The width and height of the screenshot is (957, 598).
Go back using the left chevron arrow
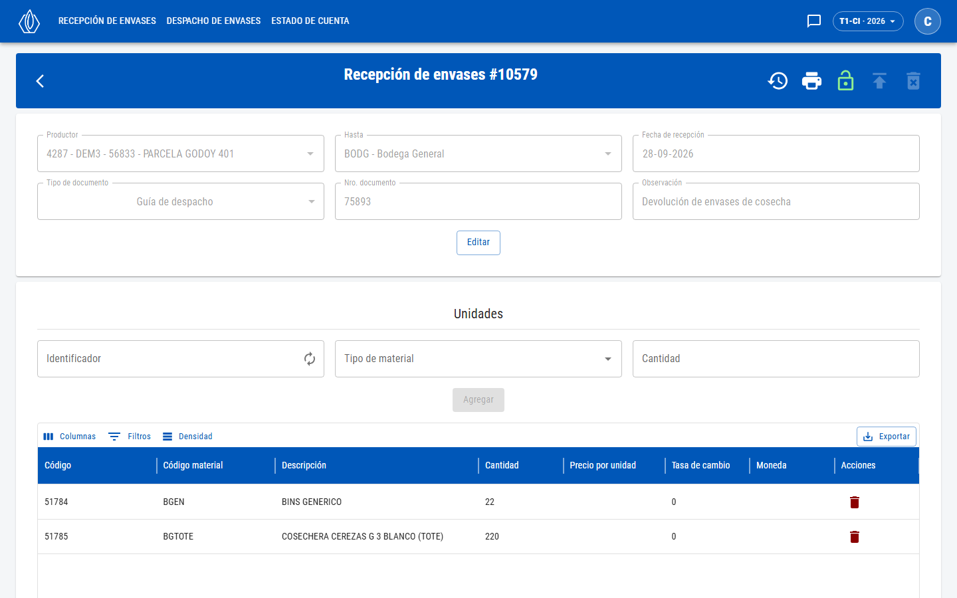pos(40,81)
